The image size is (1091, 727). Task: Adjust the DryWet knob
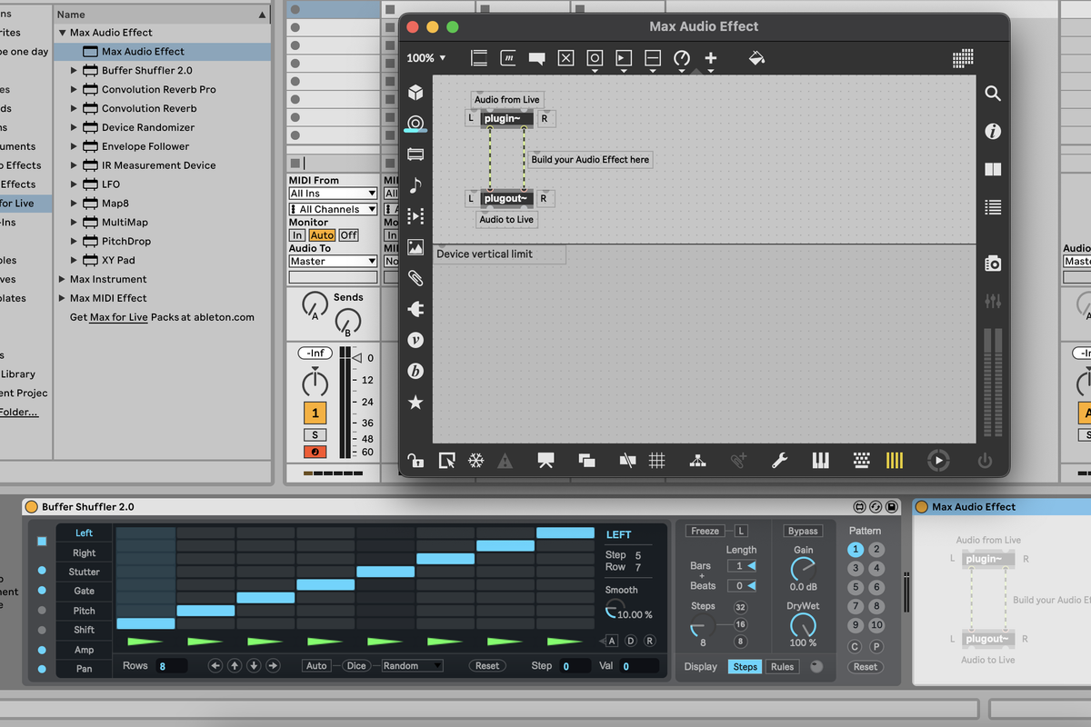coord(803,625)
